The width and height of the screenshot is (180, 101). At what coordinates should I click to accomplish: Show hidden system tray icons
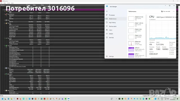[116, 99]
